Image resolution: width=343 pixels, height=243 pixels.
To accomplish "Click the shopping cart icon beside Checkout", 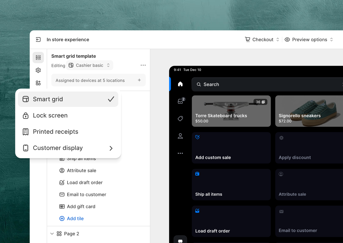I will point(247,39).
